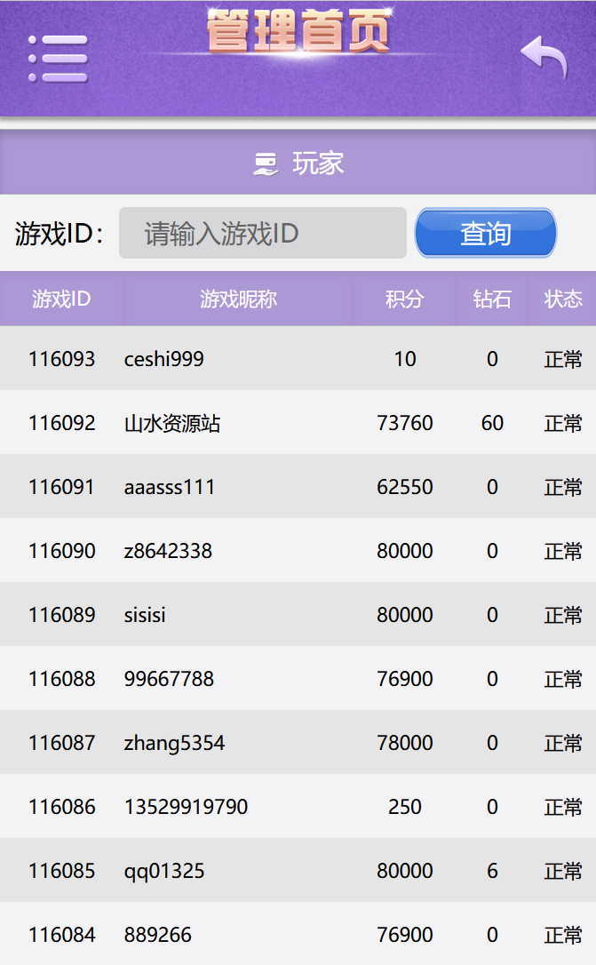Click the 游戏ID column header
This screenshot has height=965, width=596.
click(x=61, y=299)
